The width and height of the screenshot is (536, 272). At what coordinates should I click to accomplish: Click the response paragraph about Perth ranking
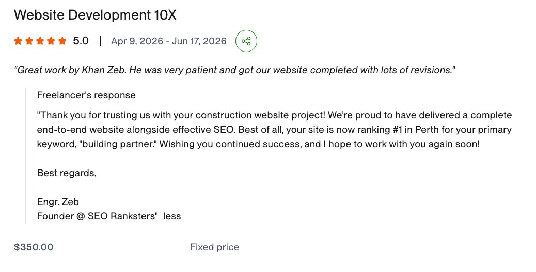[x=275, y=129]
